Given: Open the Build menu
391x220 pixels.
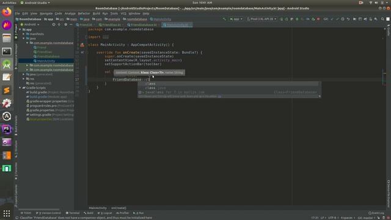Looking at the screenshot, I should 97,13.
